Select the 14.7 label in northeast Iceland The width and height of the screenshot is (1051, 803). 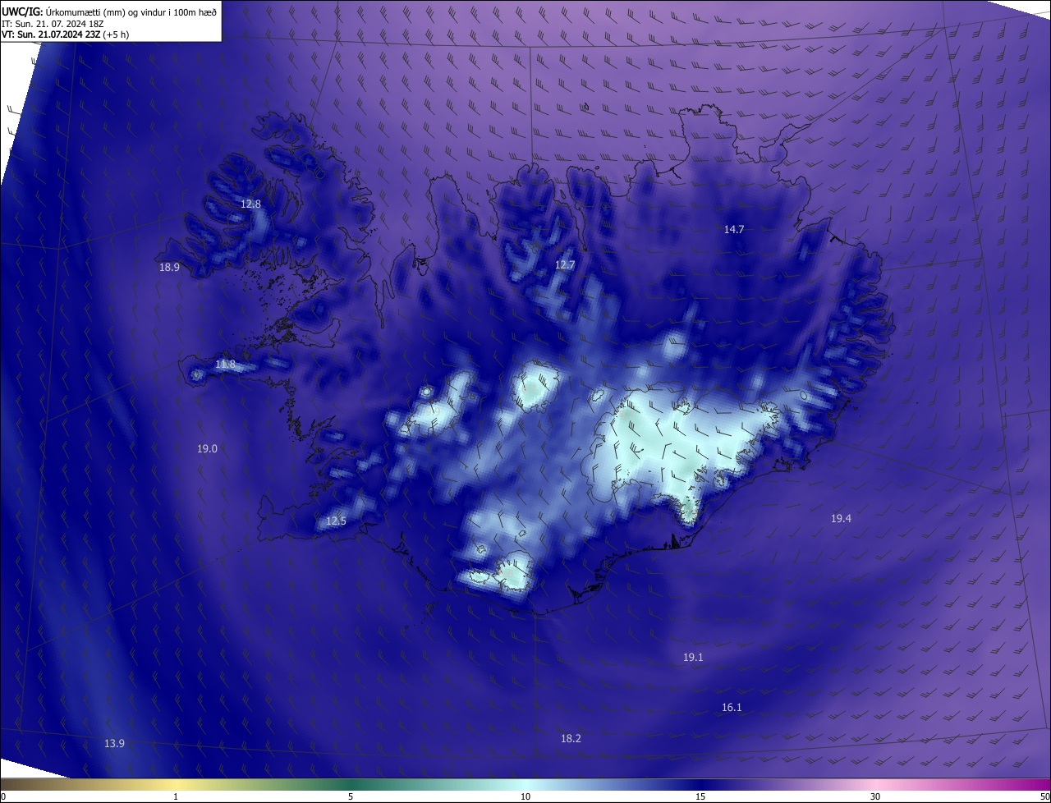[734, 229]
